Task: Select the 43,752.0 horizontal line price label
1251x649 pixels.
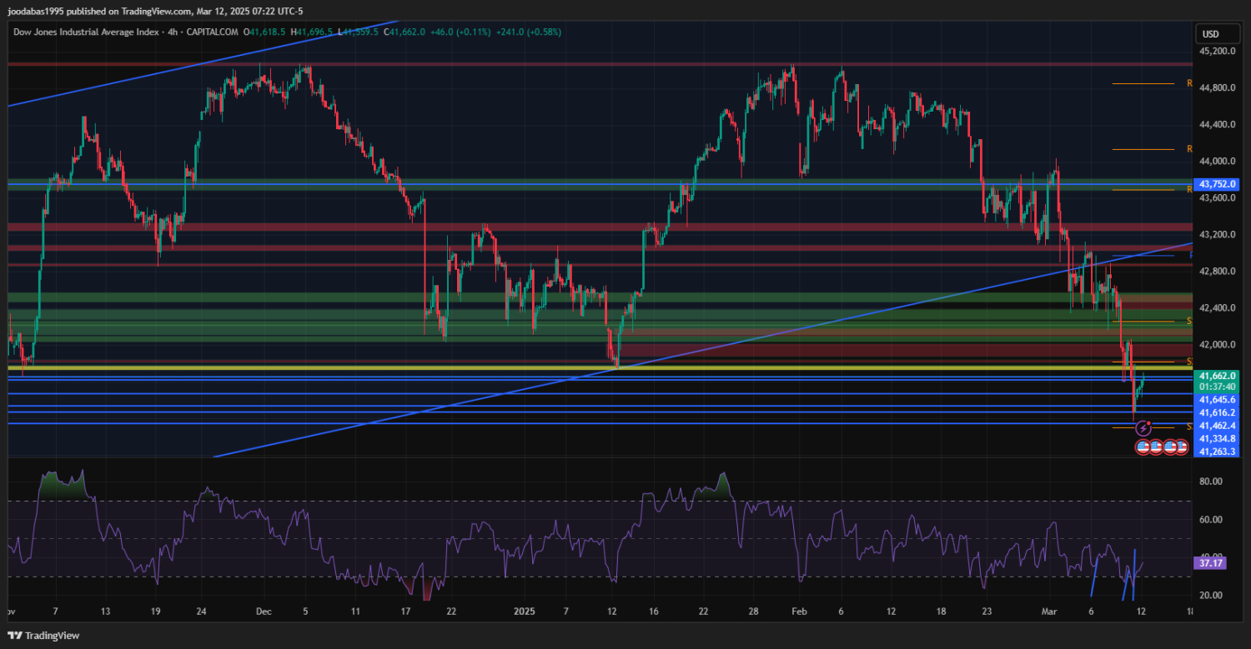Action: (x=1218, y=184)
